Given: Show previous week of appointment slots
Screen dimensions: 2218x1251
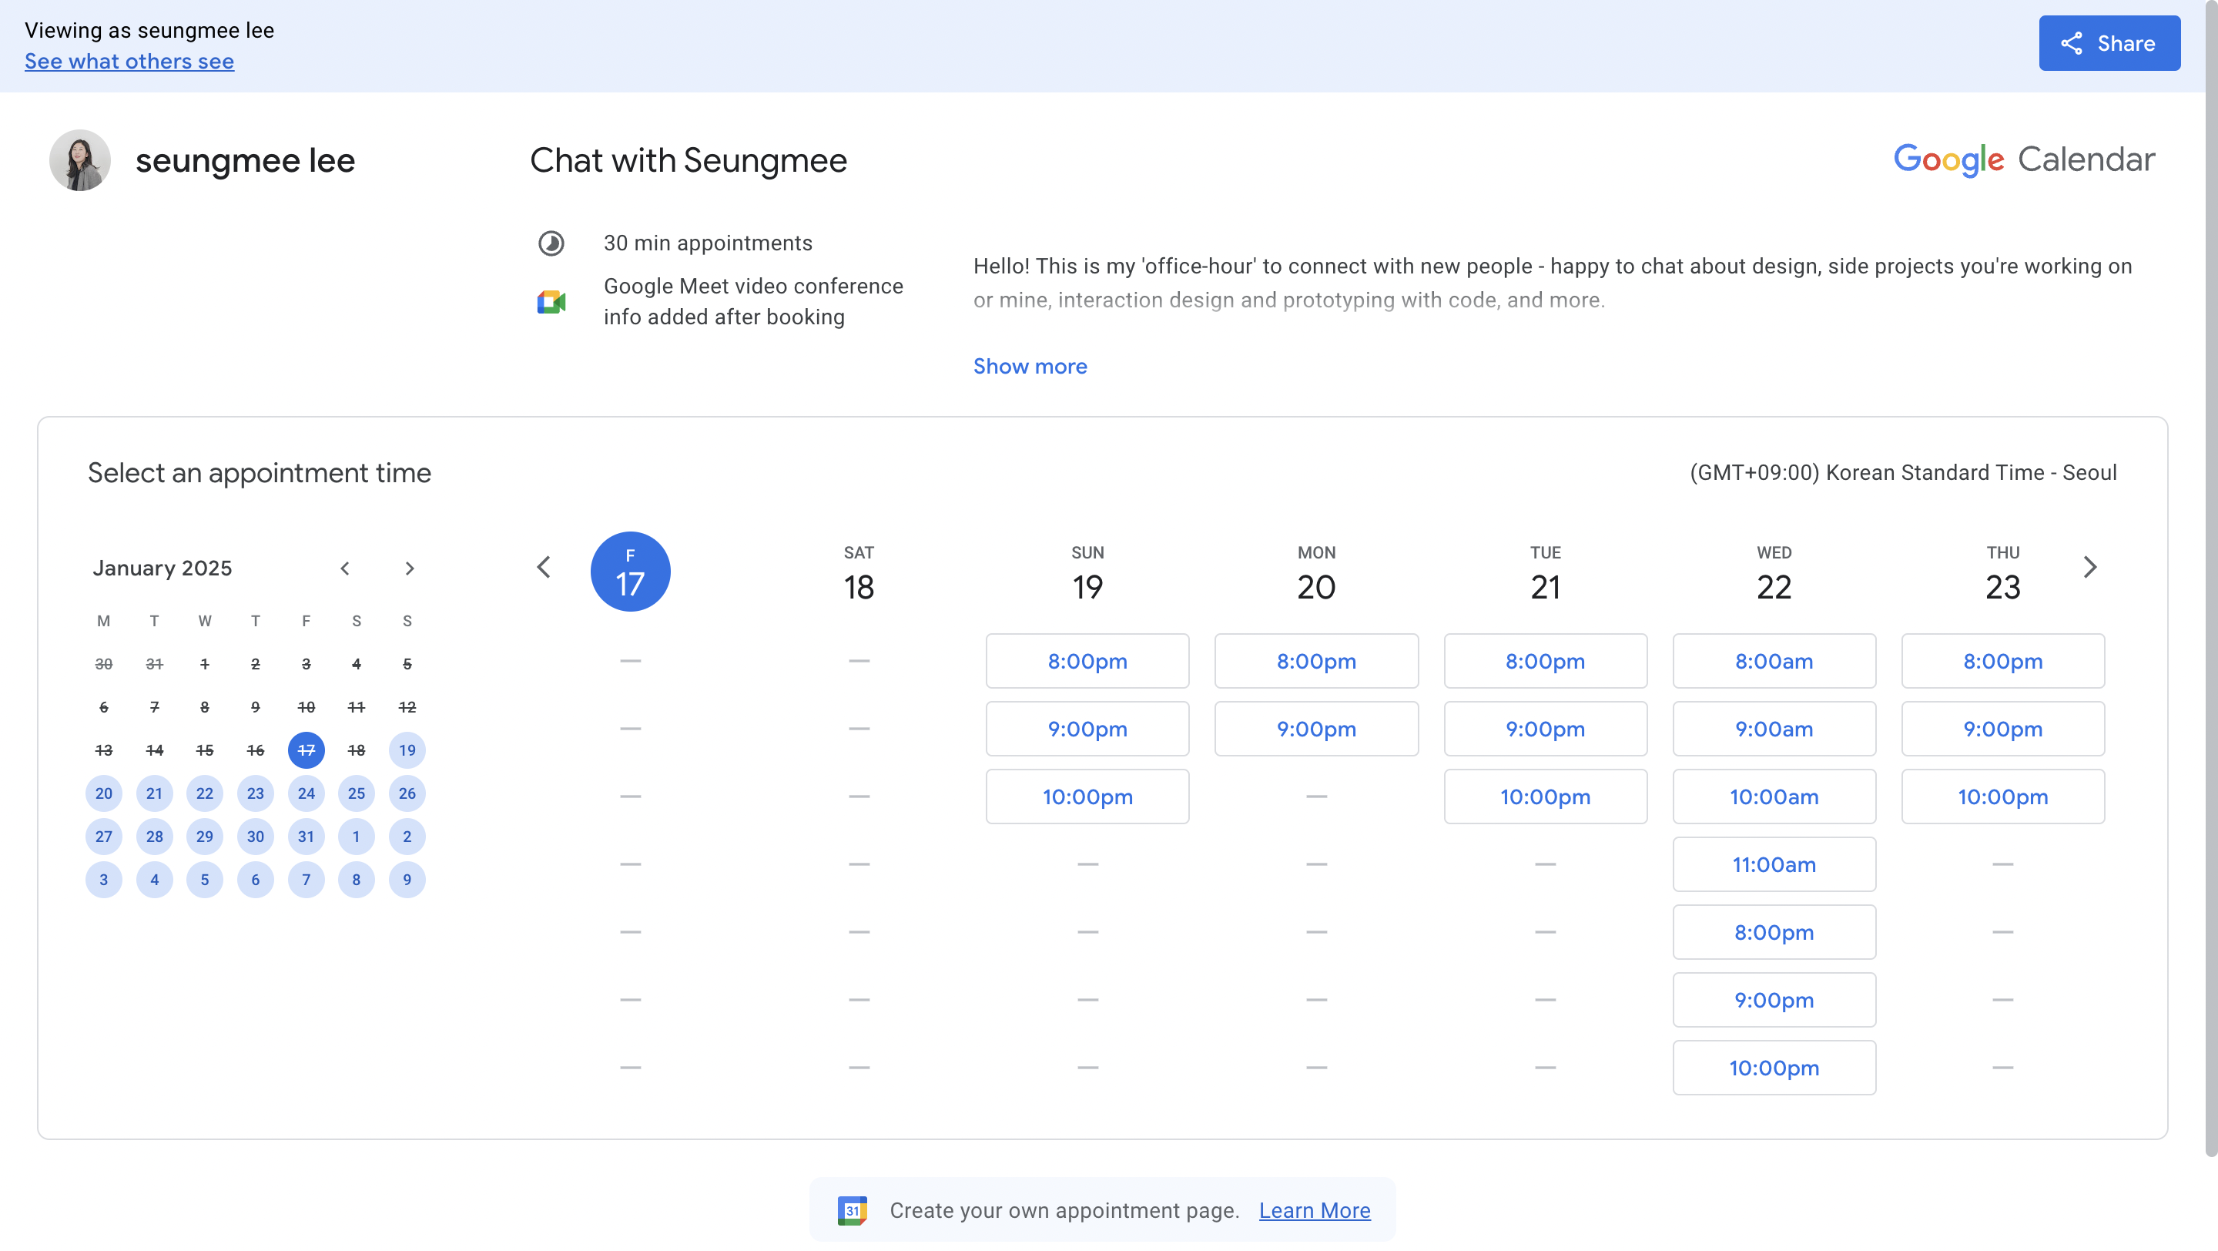Looking at the screenshot, I should pyautogui.click(x=543, y=568).
